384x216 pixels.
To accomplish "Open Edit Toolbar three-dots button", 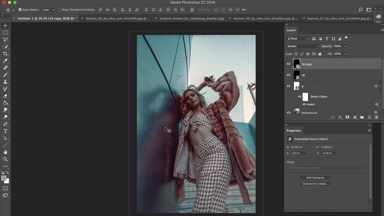I will [x=5, y=166].
